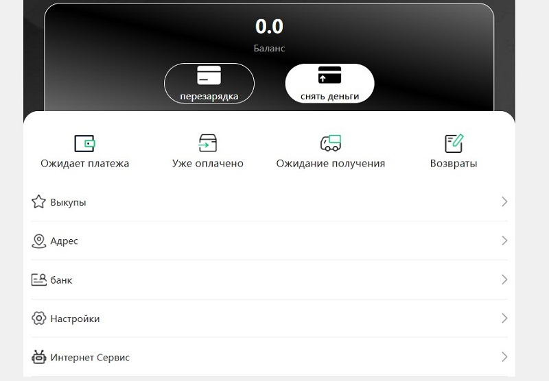Select the Ожидает платежа label

tap(84, 164)
